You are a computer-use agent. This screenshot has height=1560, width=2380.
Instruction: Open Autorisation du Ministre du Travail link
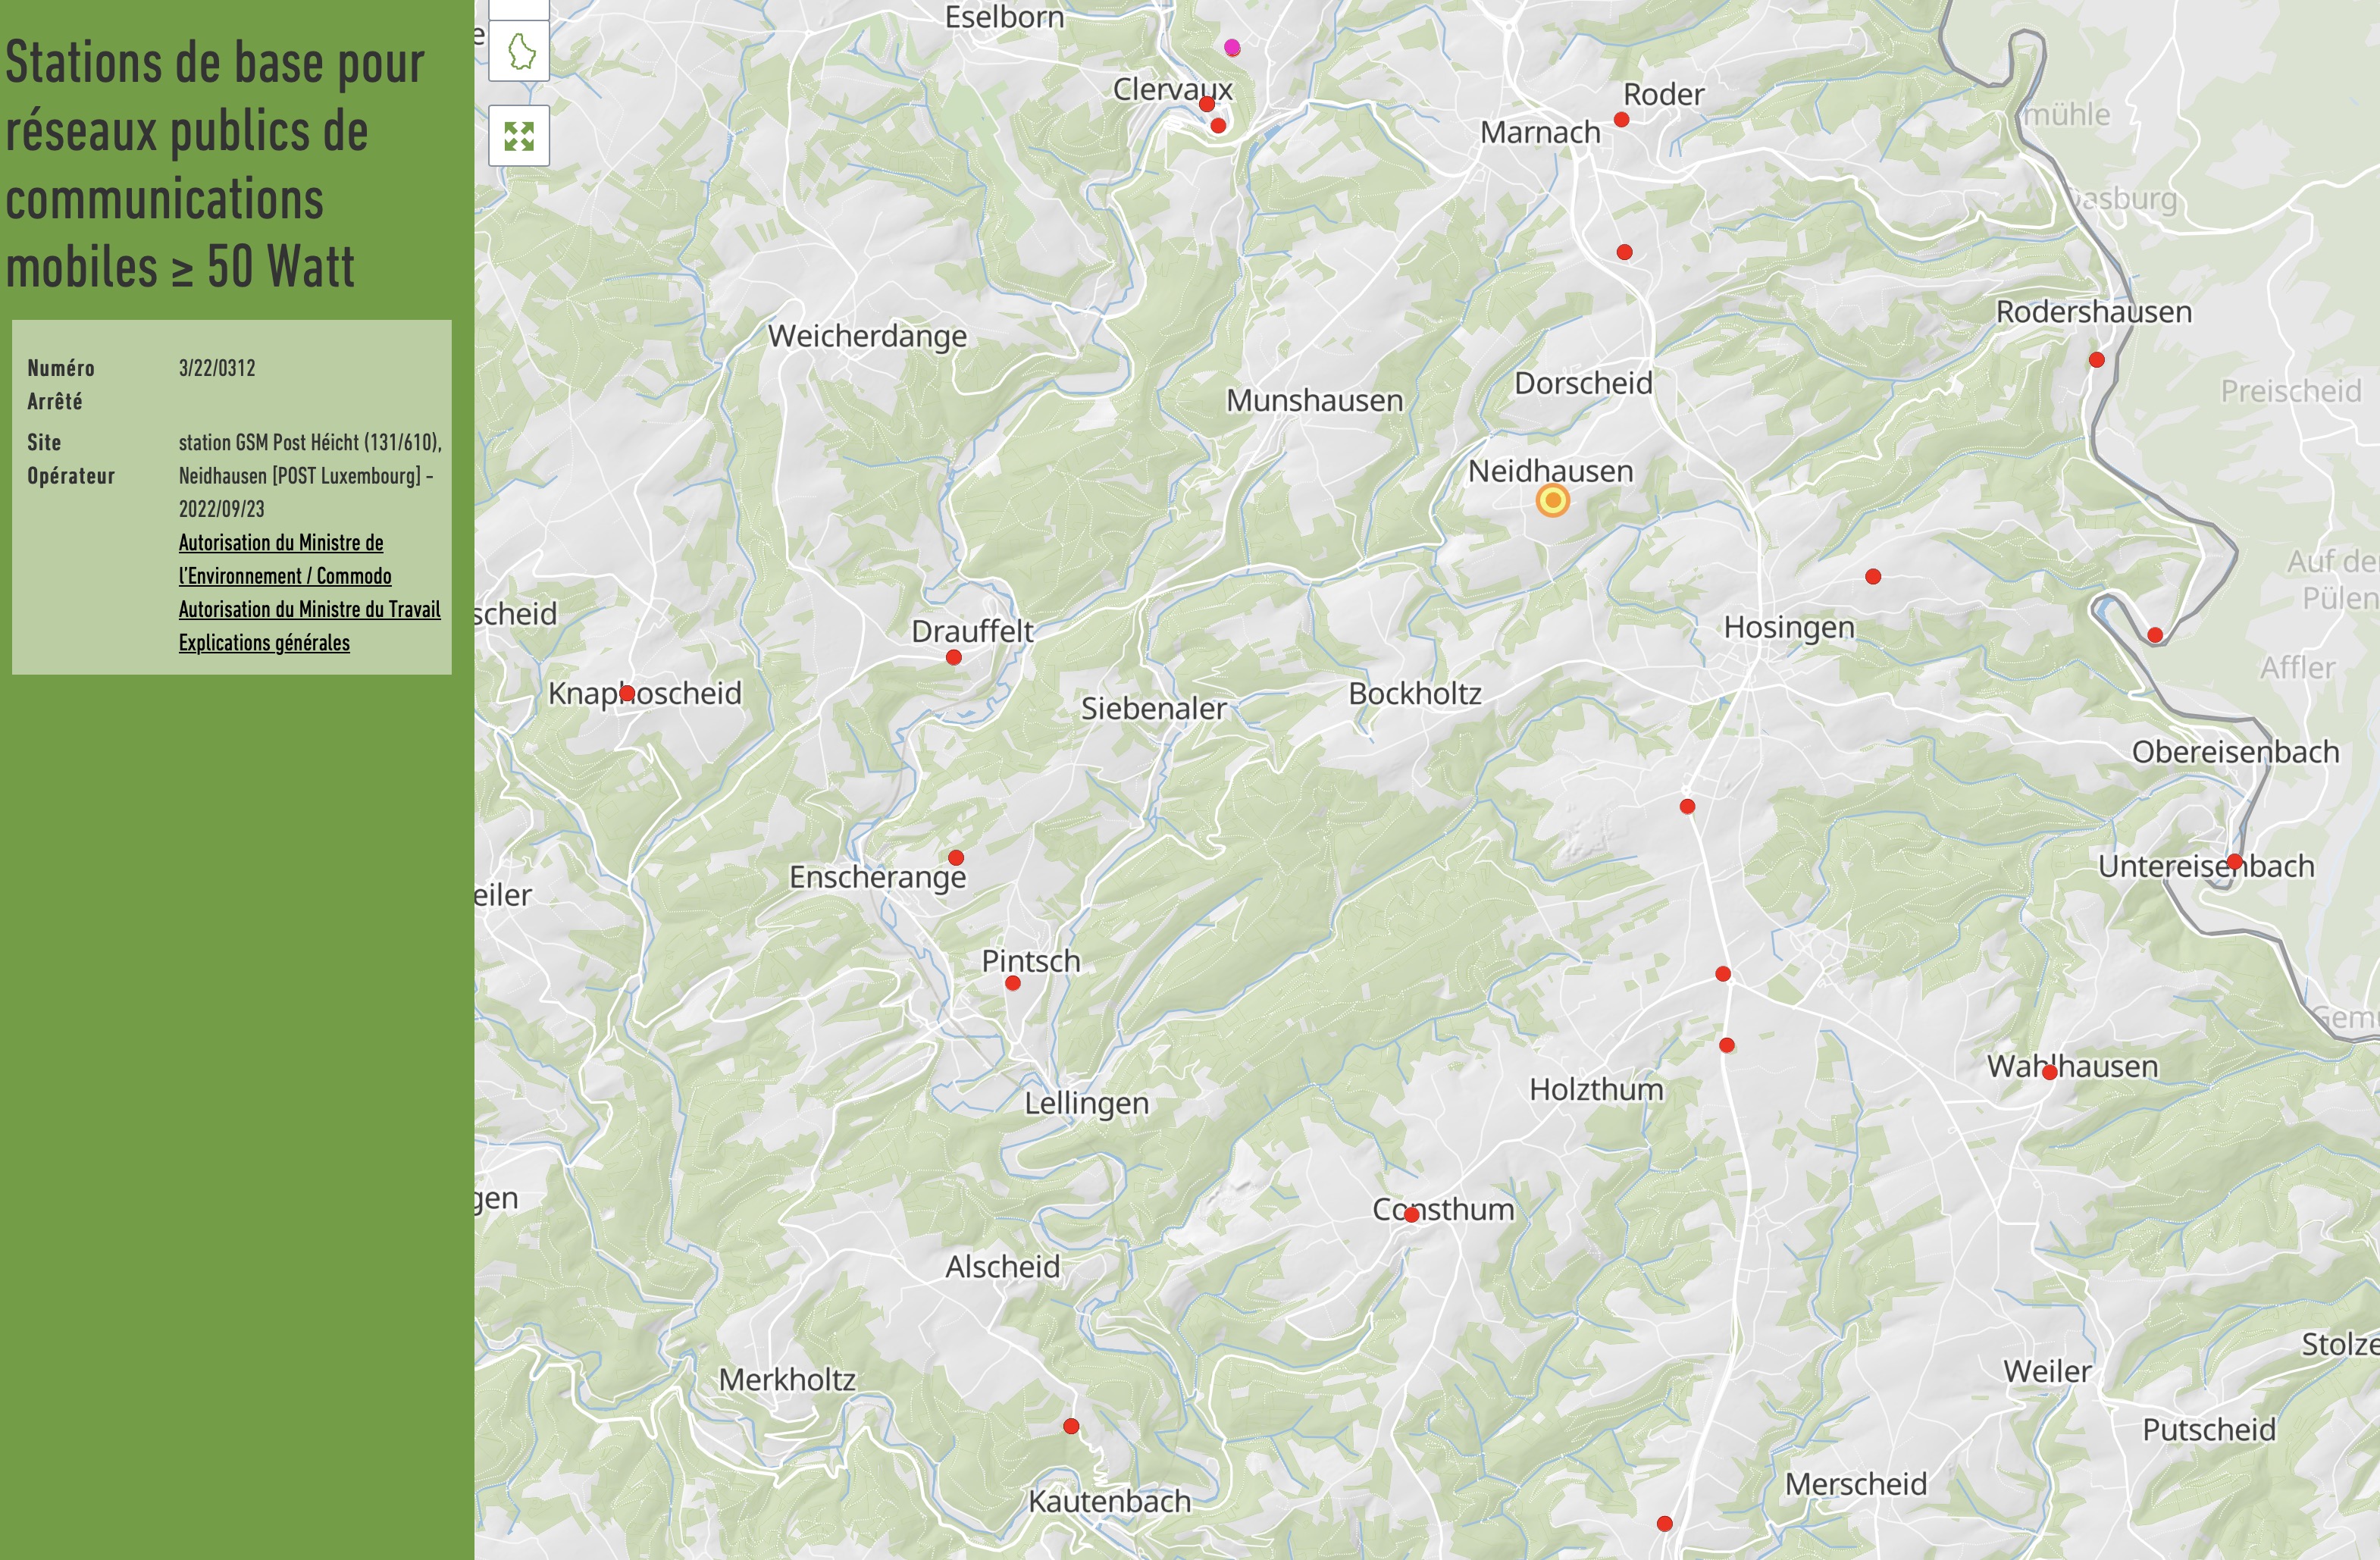[x=309, y=609]
